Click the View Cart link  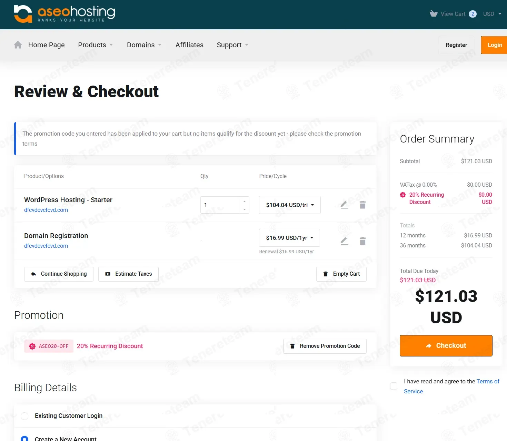[453, 14]
